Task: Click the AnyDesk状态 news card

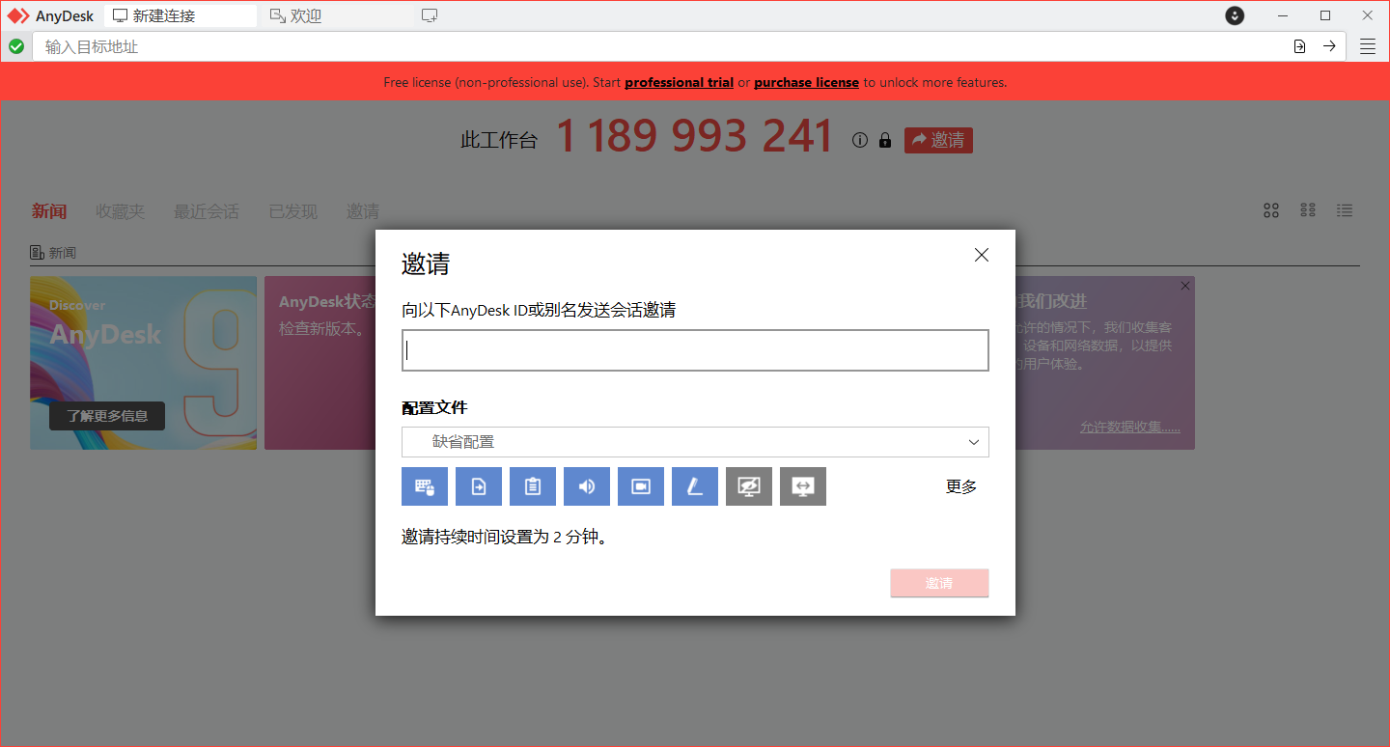Action: pos(320,363)
